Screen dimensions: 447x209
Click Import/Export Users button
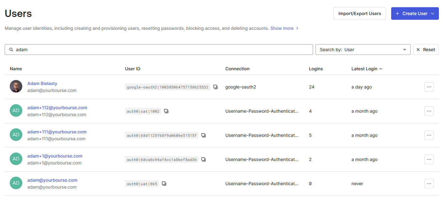coord(359,13)
